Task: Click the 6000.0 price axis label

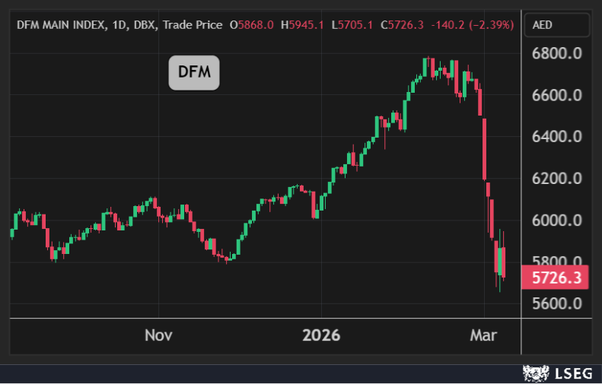Action: pos(557,221)
